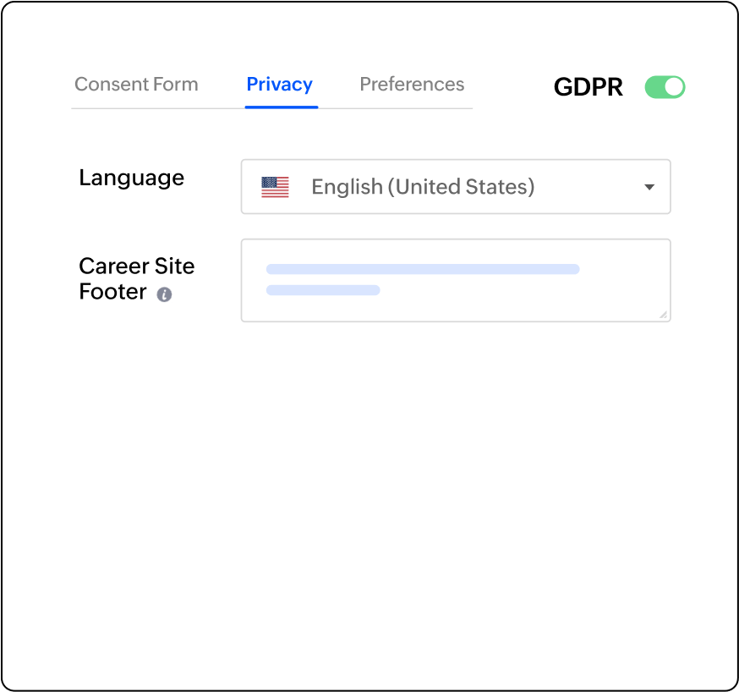
Task: Click the blank space between Preferences and GDPR
Action: coord(509,86)
